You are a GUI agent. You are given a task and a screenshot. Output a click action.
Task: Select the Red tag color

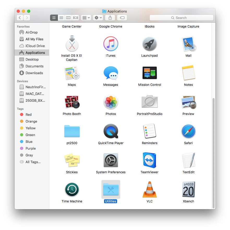[x=28, y=114]
